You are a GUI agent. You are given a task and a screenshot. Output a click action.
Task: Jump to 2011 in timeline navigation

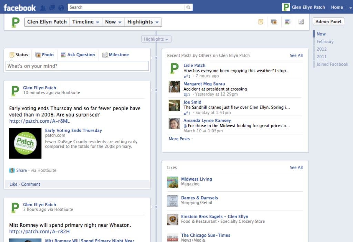[322, 57]
